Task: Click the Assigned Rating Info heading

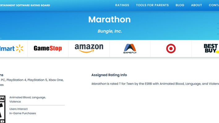Action: pyautogui.click(x=109, y=75)
